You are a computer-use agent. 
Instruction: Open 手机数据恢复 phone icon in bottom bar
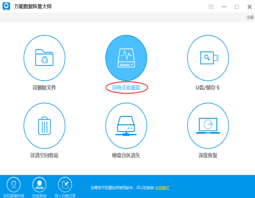click(x=14, y=184)
